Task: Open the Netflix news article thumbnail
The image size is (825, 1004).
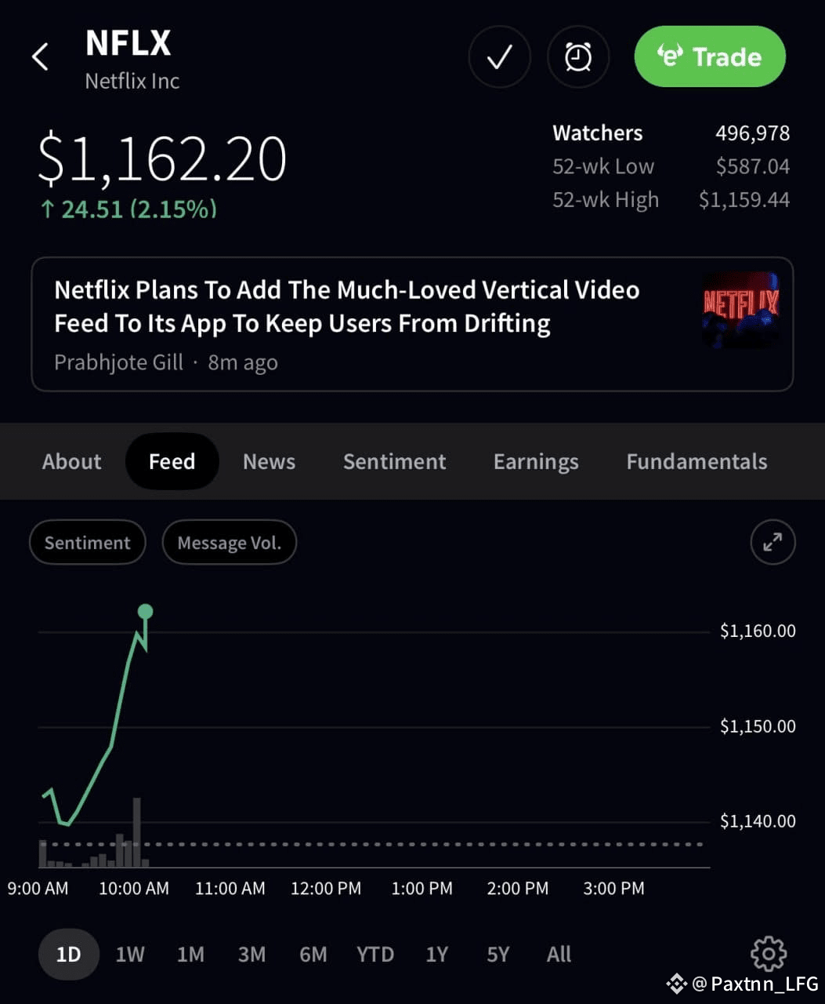Action: (x=740, y=307)
